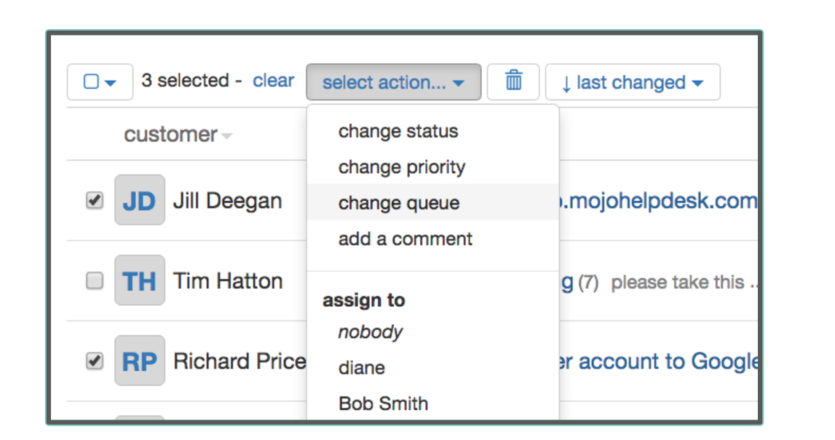835x440 pixels.
Task: Select the 'change queue' menu option
Action: click(x=399, y=203)
